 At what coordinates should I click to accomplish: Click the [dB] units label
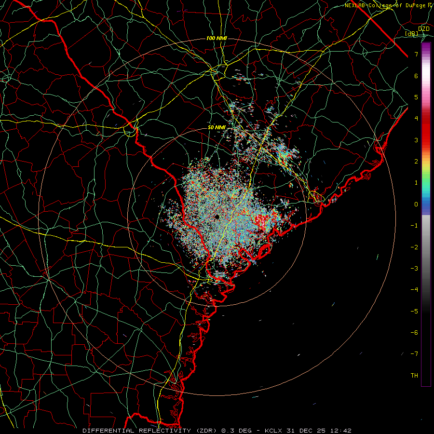[412, 34]
